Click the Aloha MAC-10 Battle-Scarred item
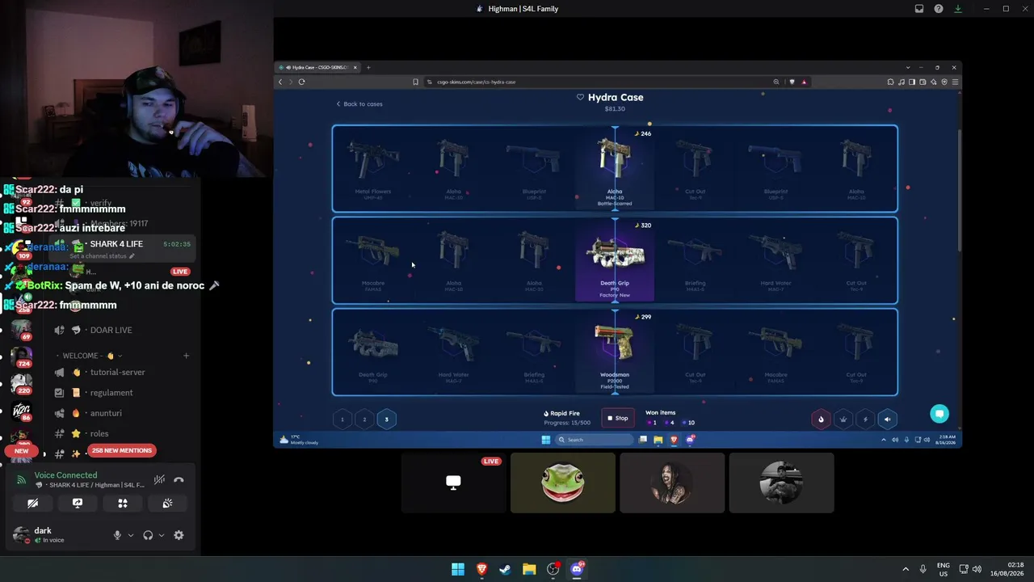 (615, 168)
